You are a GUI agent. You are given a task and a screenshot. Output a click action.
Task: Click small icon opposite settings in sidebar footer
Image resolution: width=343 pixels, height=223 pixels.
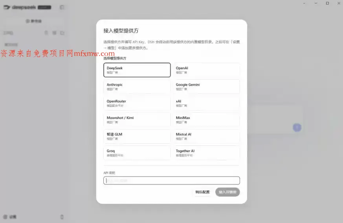(62, 217)
